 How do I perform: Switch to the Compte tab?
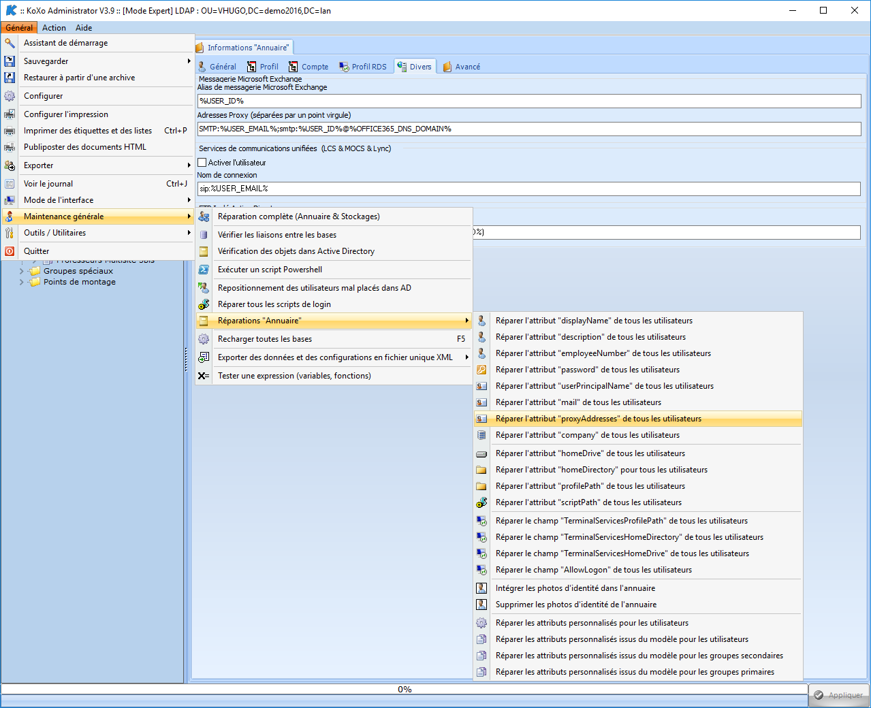[x=308, y=67]
